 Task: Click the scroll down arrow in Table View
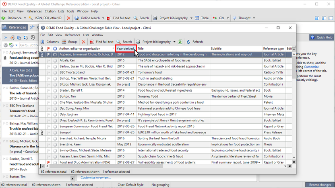coord(294,157)
